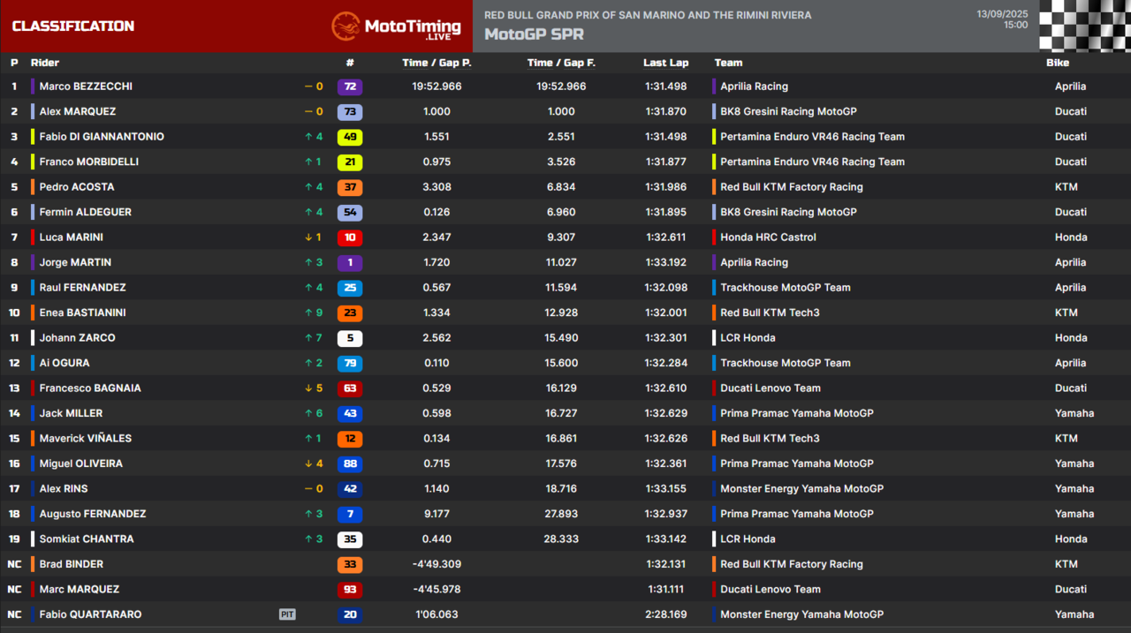Click the orange number 33 badge

[350, 565]
